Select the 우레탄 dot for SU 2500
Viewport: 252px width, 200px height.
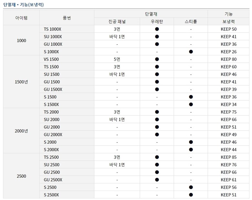[157, 165]
